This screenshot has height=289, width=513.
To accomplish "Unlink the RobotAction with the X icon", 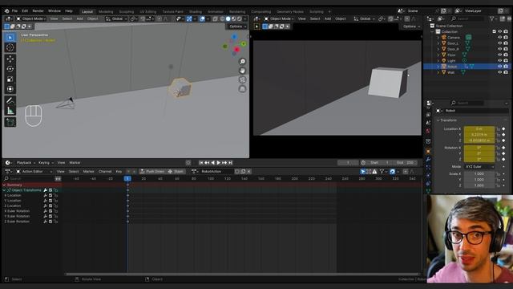I will (x=249, y=171).
